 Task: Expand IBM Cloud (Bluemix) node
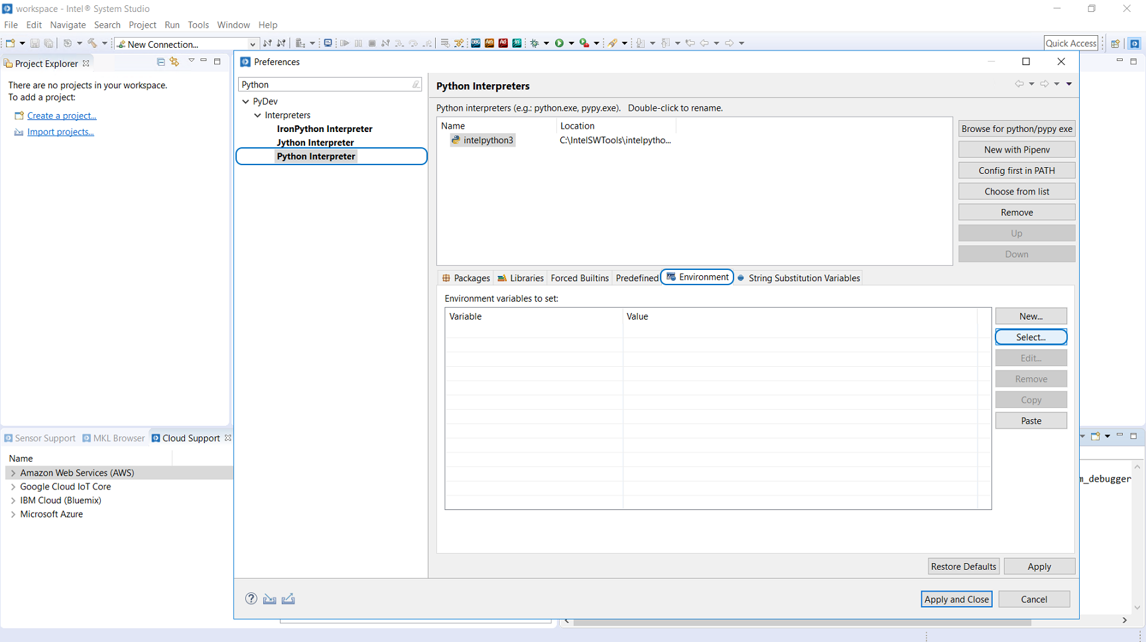pyautogui.click(x=13, y=501)
